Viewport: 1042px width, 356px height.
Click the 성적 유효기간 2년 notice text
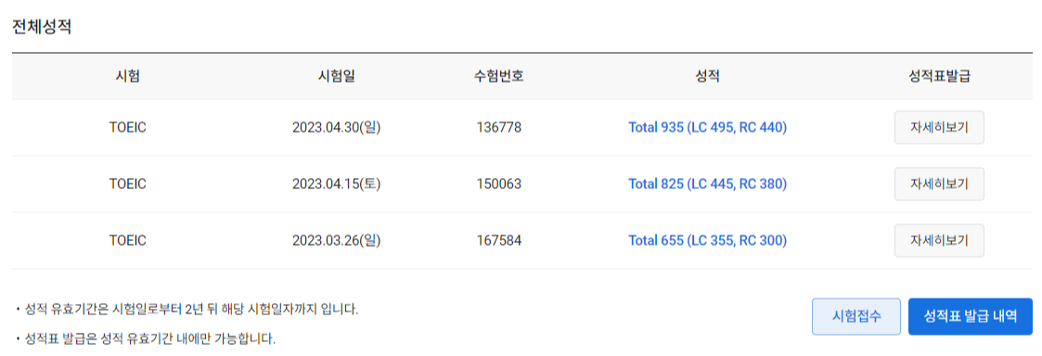191,310
